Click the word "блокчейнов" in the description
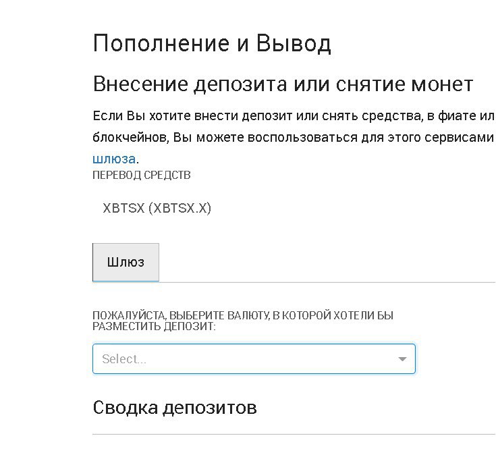Image resolution: width=496 pixels, height=453 pixels. point(131,138)
